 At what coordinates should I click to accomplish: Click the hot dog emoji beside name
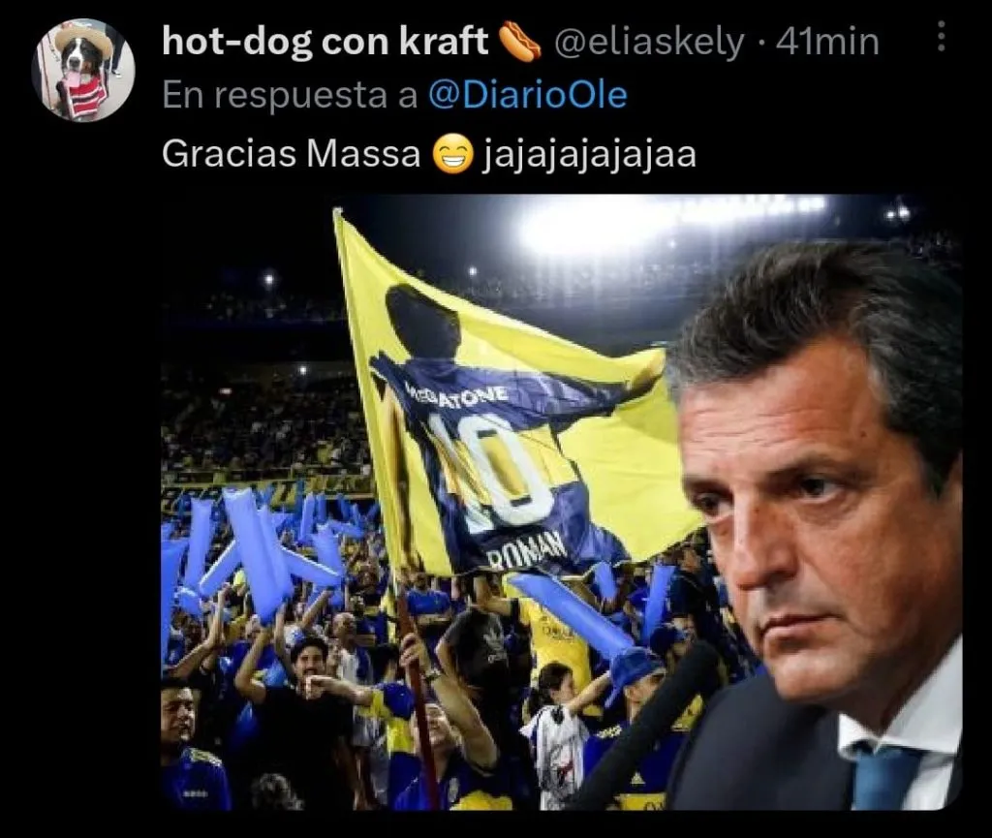(x=520, y=43)
